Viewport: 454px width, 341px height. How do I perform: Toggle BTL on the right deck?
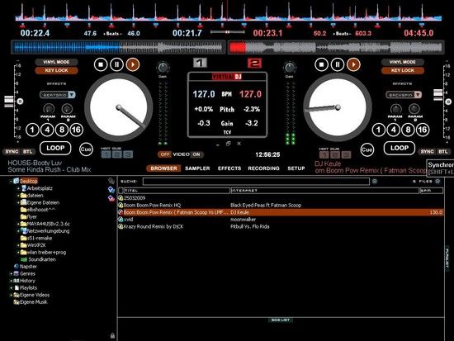(442, 152)
